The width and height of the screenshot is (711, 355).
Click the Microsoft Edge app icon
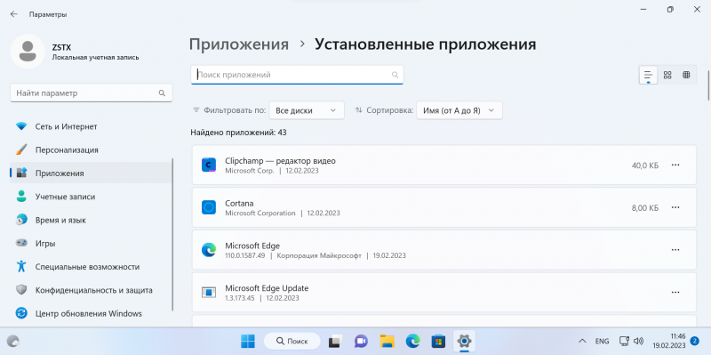(209, 250)
